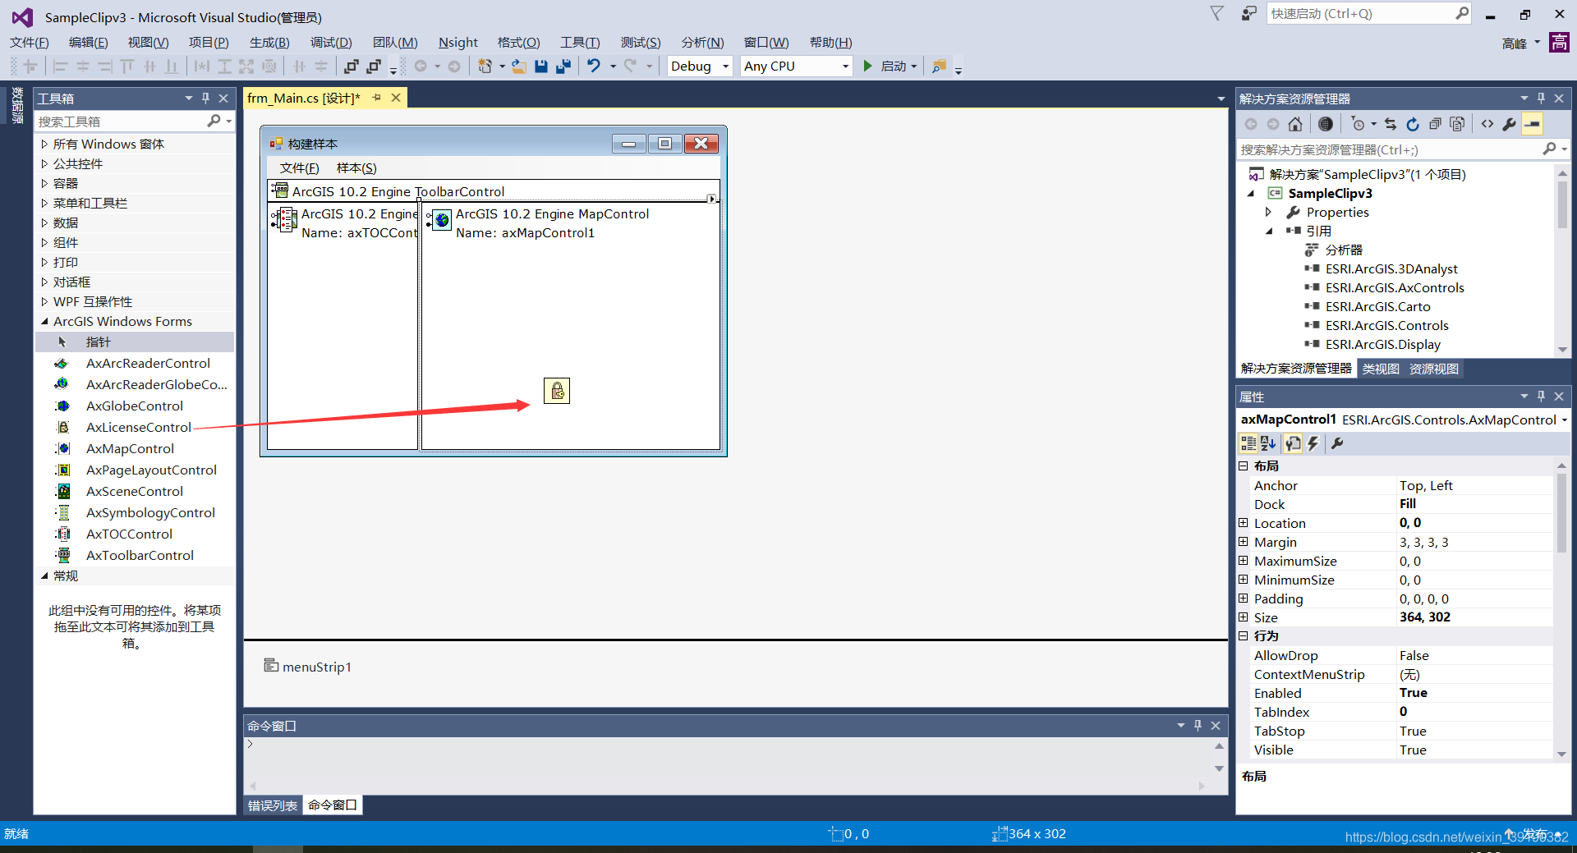Screen dimensions: 1577x853
Task: Click the menuStrip1 component in the tray
Action: 308,666
